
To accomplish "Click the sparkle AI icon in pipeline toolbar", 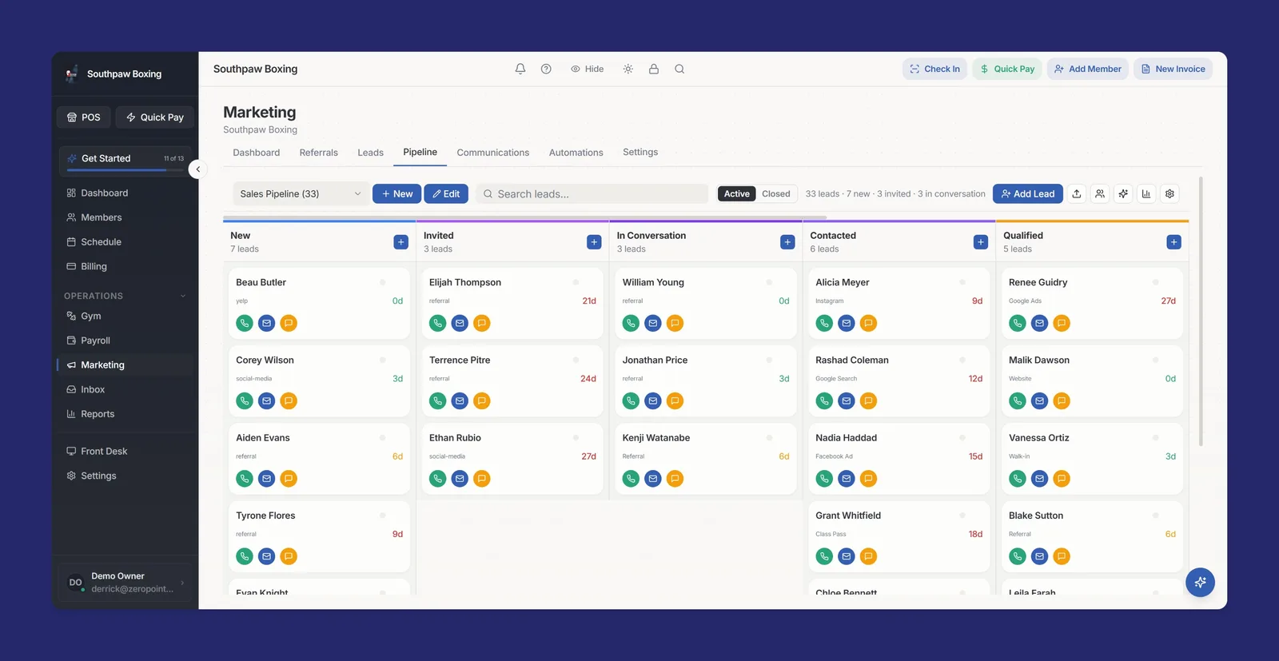I will [x=1123, y=193].
